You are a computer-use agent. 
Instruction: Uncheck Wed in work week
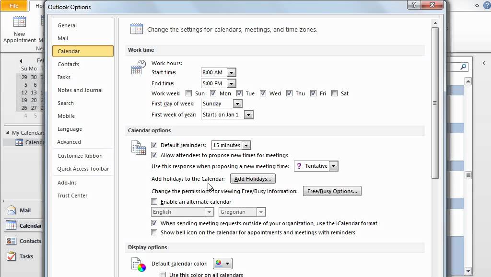point(263,93)
